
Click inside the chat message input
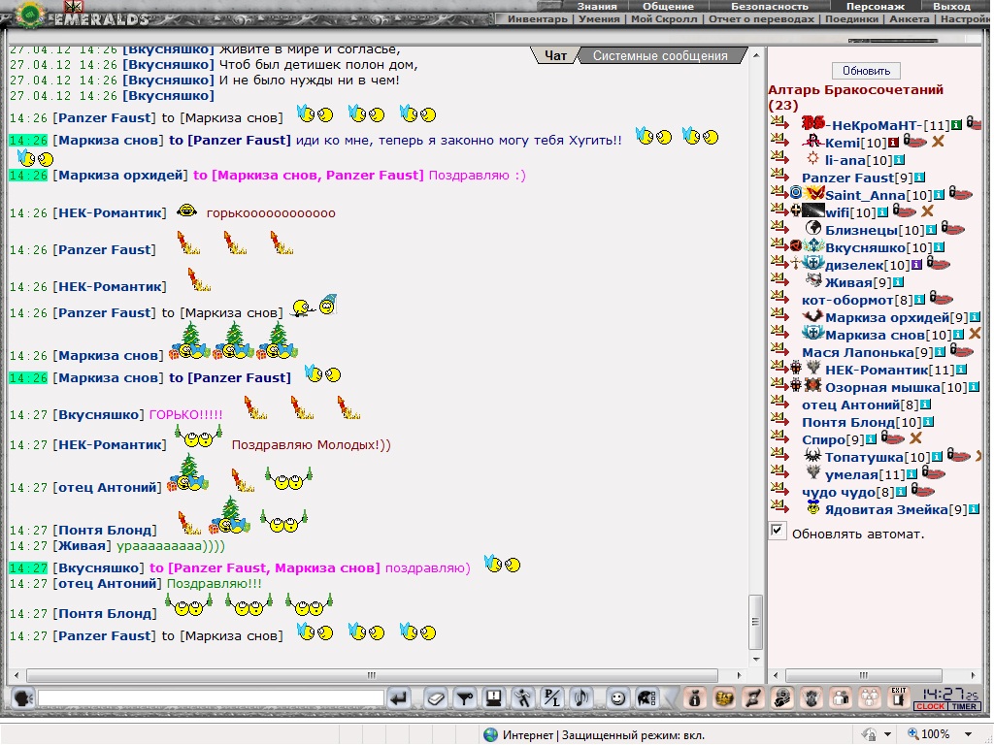(211, 698)
